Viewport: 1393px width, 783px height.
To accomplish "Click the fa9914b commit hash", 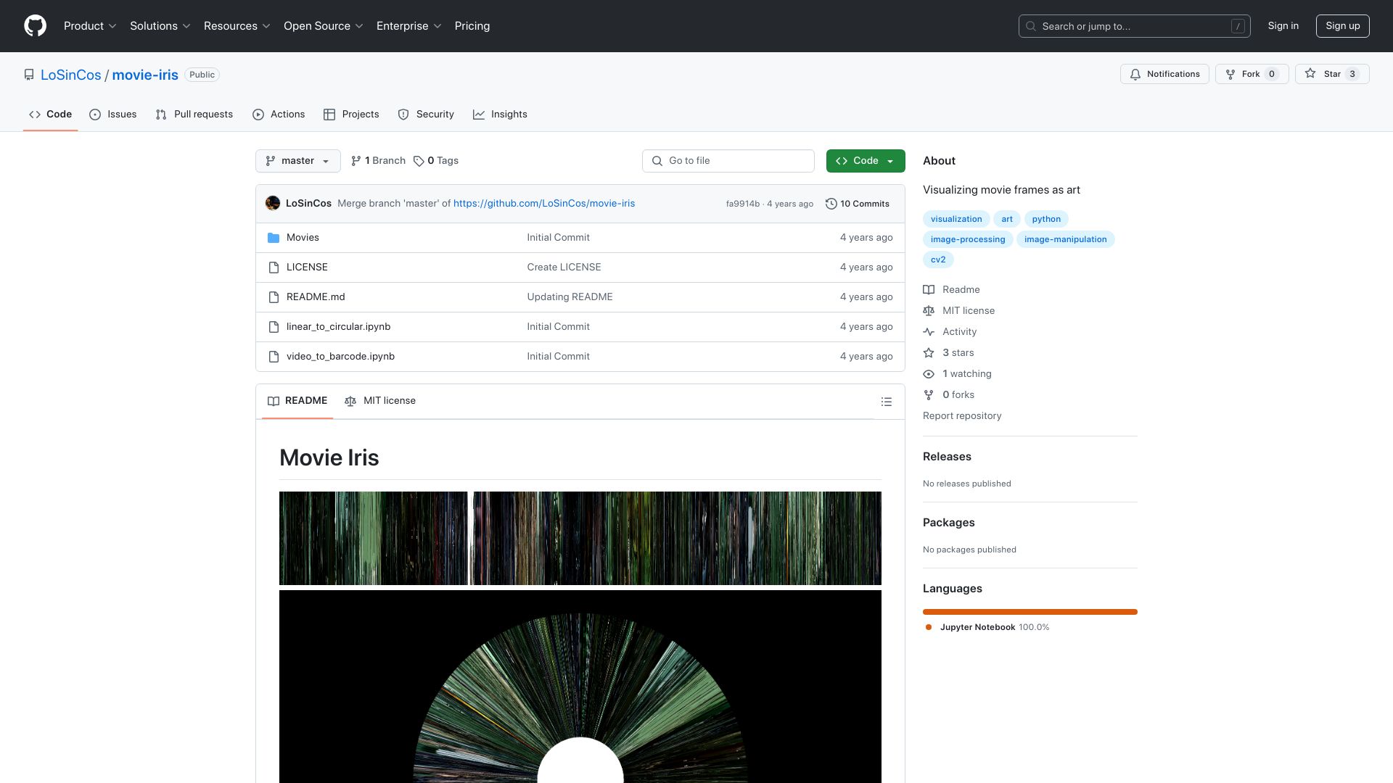I will click(x=742, y=204).
